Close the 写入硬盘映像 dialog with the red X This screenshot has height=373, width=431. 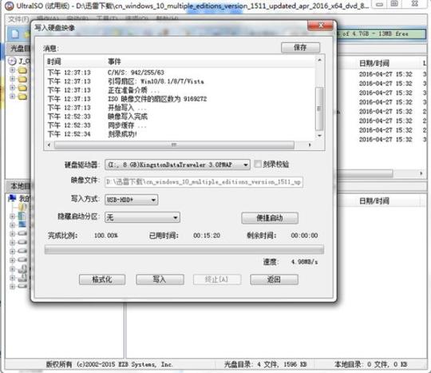pyautogui.click(x=321, y=26)
